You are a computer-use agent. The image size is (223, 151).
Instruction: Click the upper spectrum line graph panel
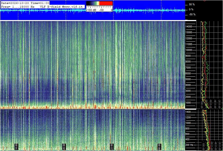coord(210,65)
